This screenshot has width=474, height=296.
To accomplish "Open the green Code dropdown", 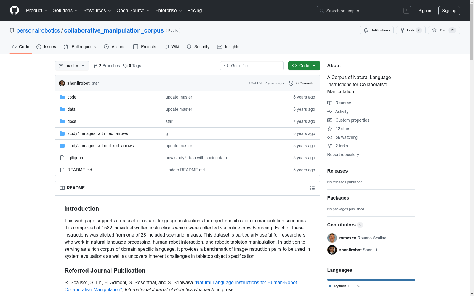I will [304, 66].
